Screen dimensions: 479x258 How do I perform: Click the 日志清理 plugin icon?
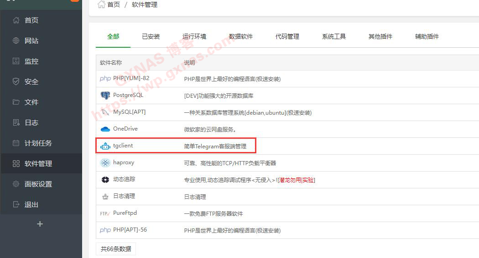point(105,197)
